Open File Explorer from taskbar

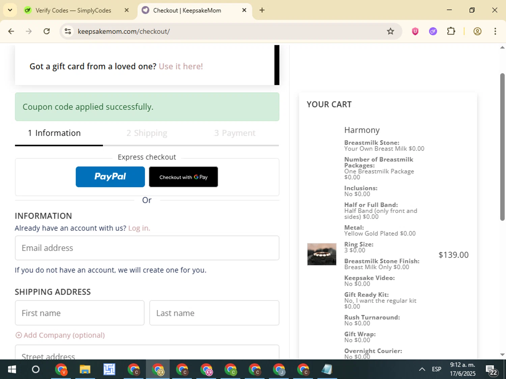[x=85, y=370]
